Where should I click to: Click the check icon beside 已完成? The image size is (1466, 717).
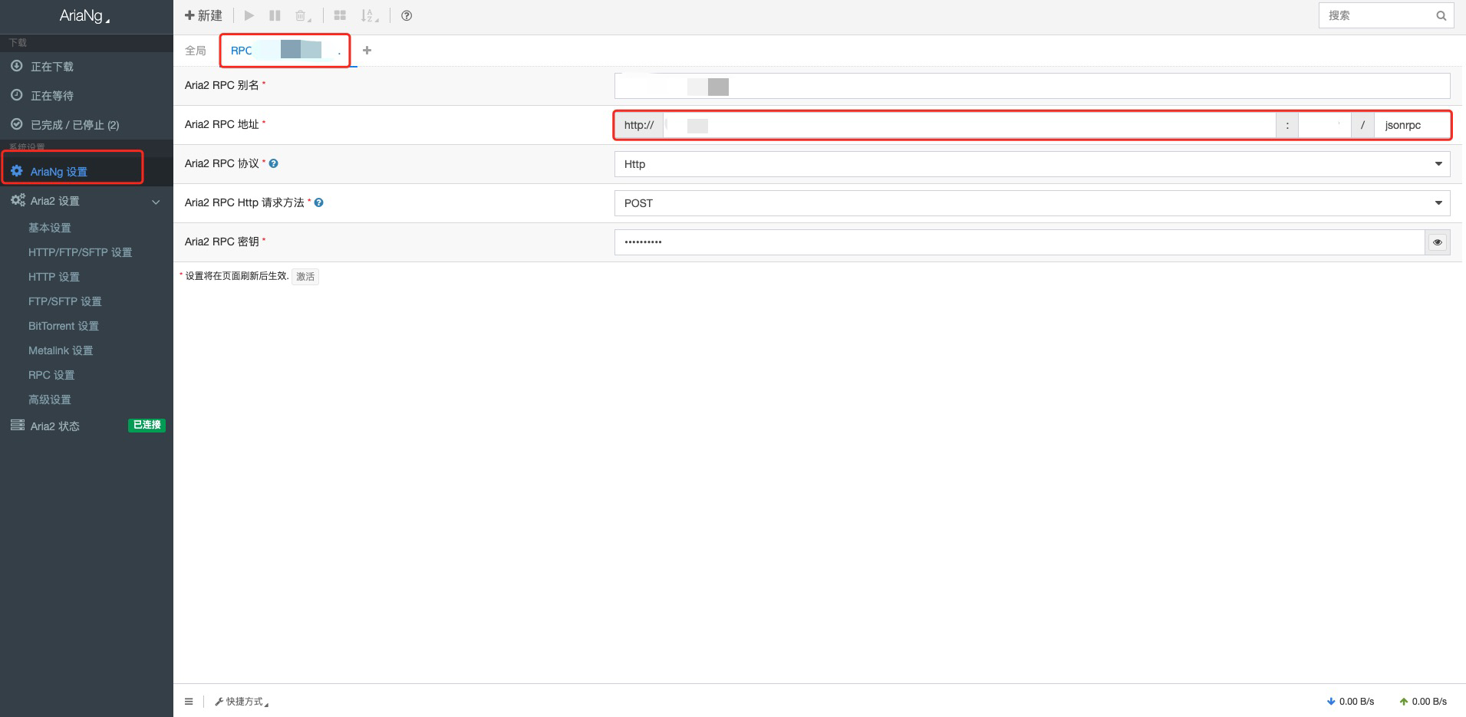point(16,123)
